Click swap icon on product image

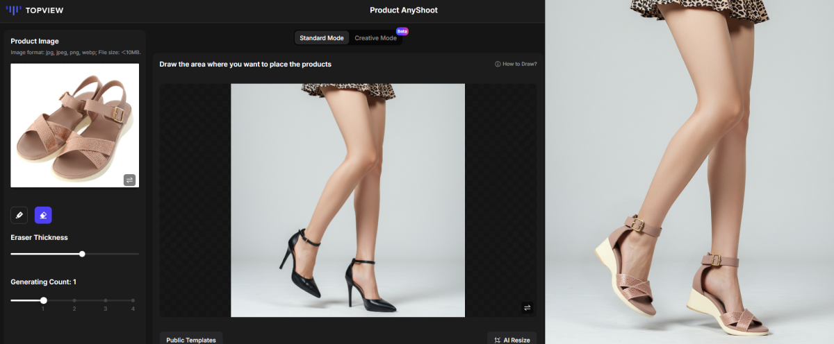[129, 180]
